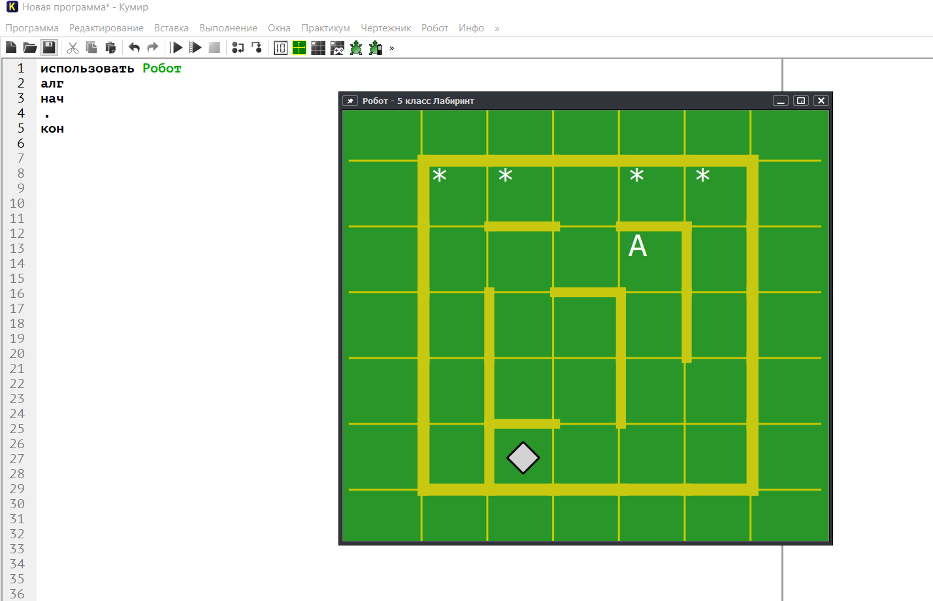Open the Инфо menu
Viewport: 933px width, 601px height.
coord(471,28)
